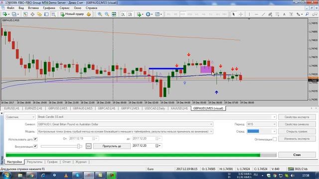The width and height of the screenshot is (319, 179).
Task: Expand the Спред dropdown
Action: (x=274, y=131)
